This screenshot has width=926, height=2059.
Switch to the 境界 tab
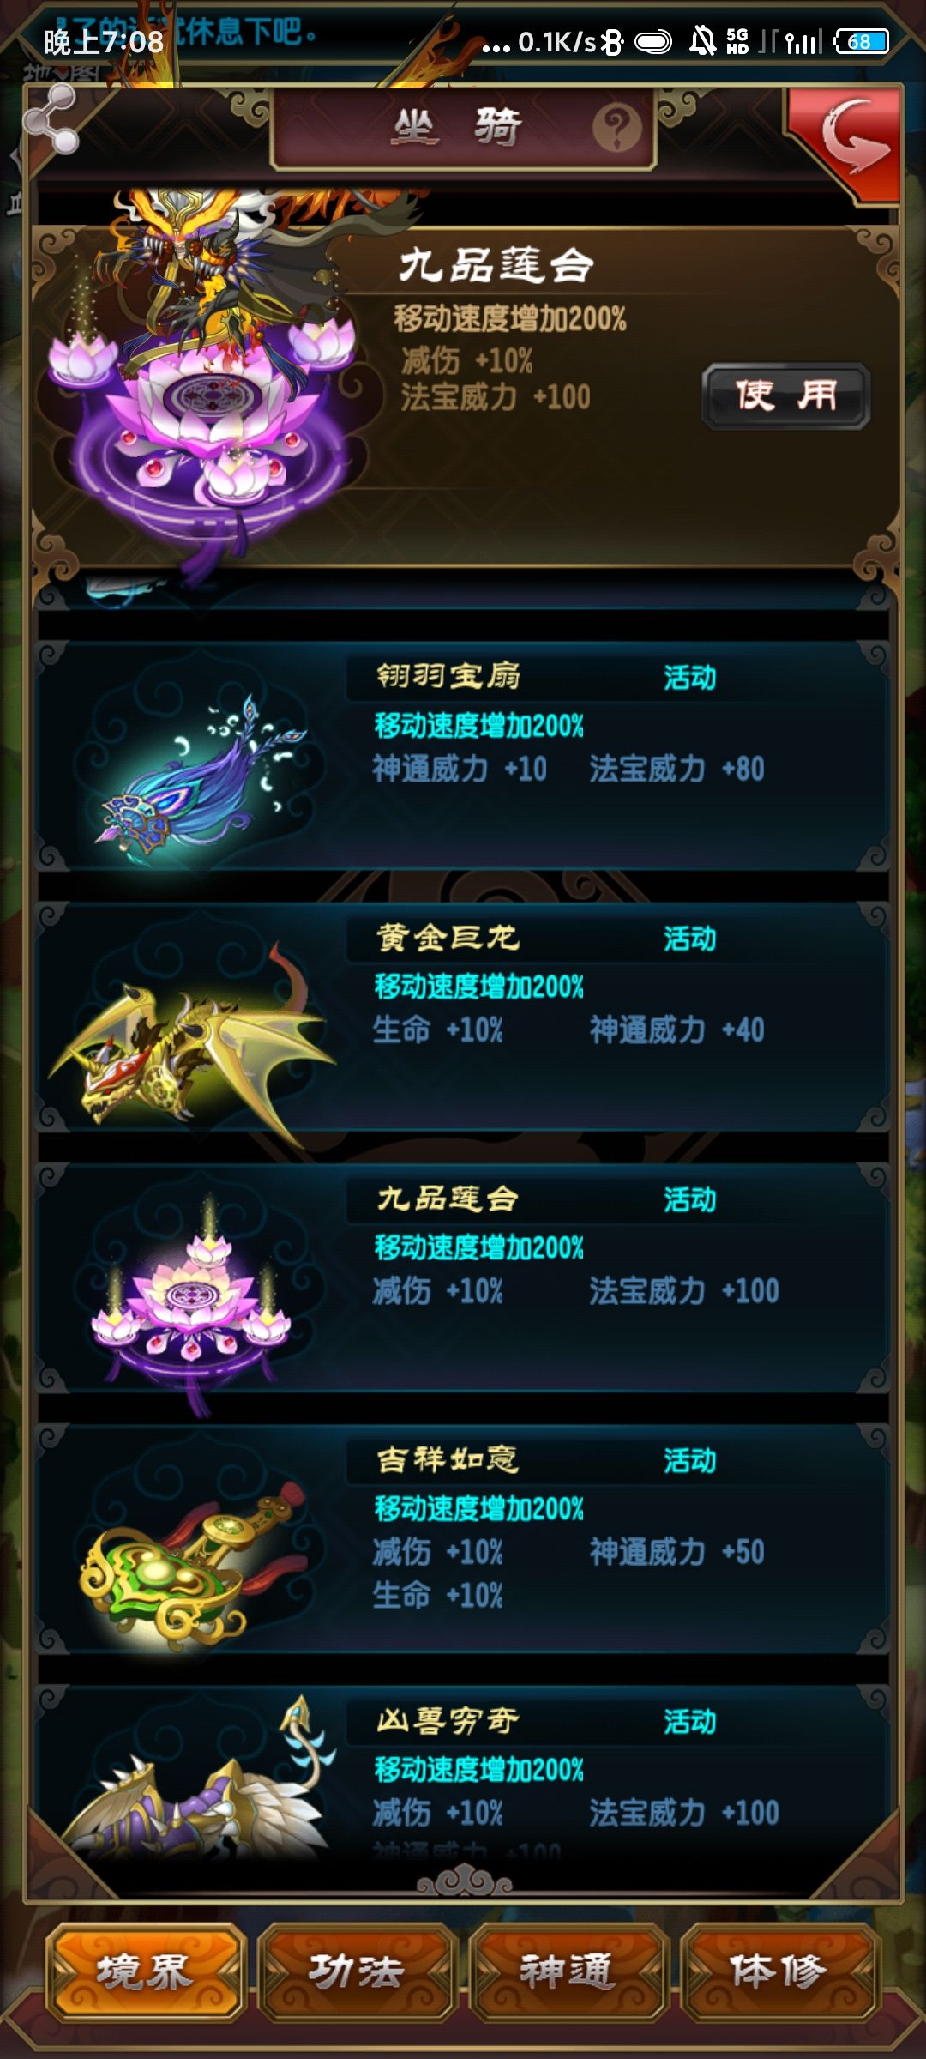(146, 1971)
